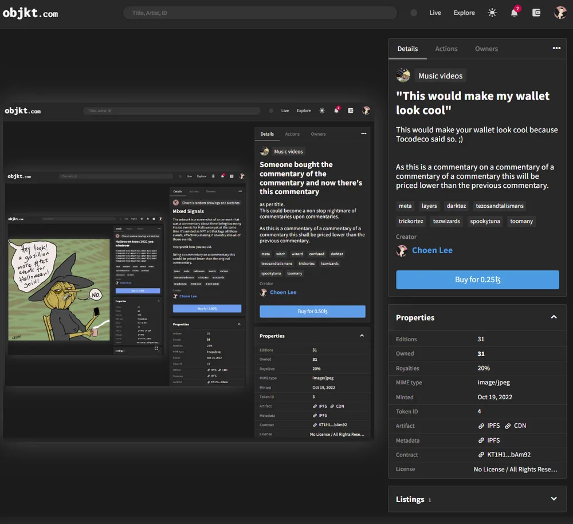This screenshot has height=524, width=573.
Task: Open the Live page from the header
Action: (x=435, y=13)
